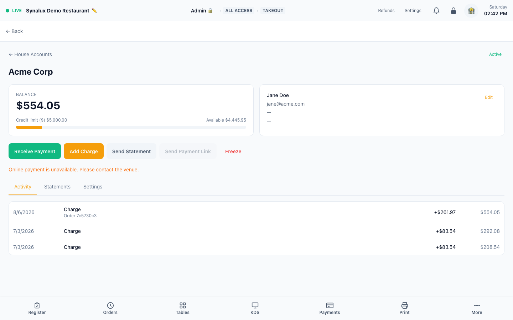Image resolution: width=513 pixels, height=320 pixels.
Task: Click the jane@acme.com email
Action: pyautogui.click(x=286, y=104)
